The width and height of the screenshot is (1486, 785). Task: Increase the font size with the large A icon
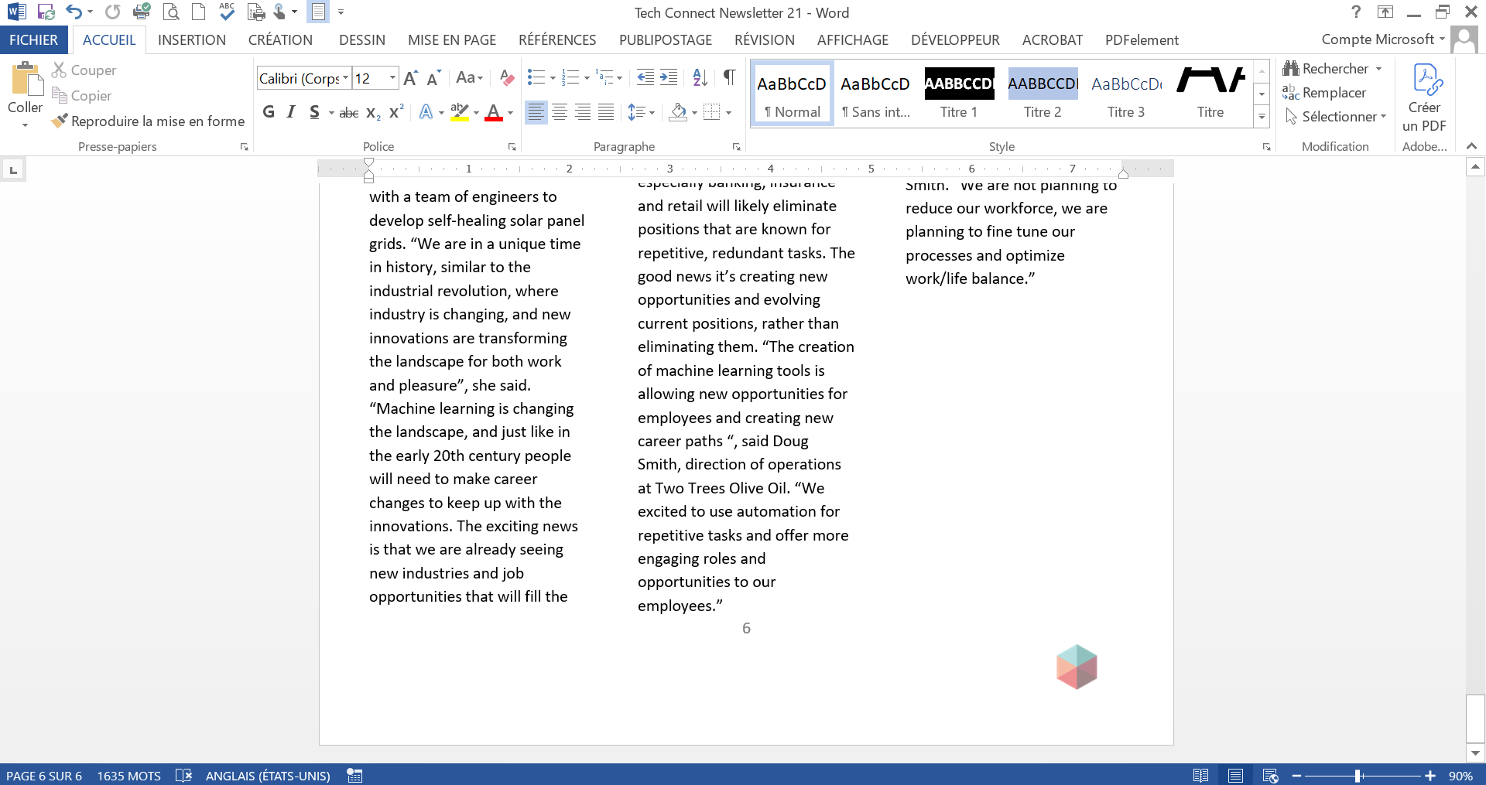coord(411,78)
